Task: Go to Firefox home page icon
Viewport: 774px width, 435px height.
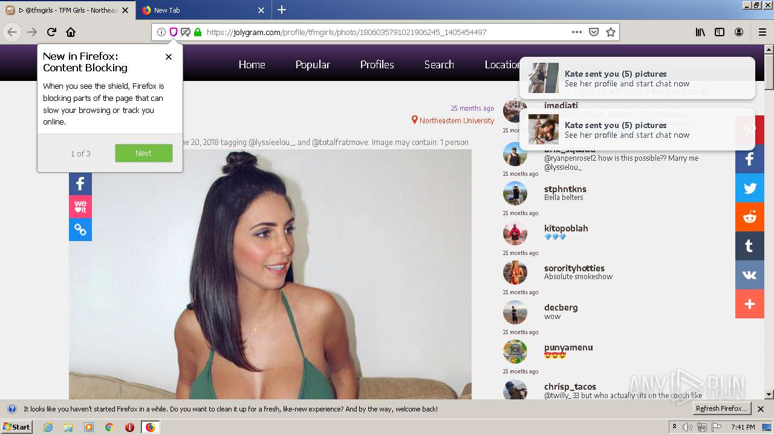Action: click(x=71, y=32)
